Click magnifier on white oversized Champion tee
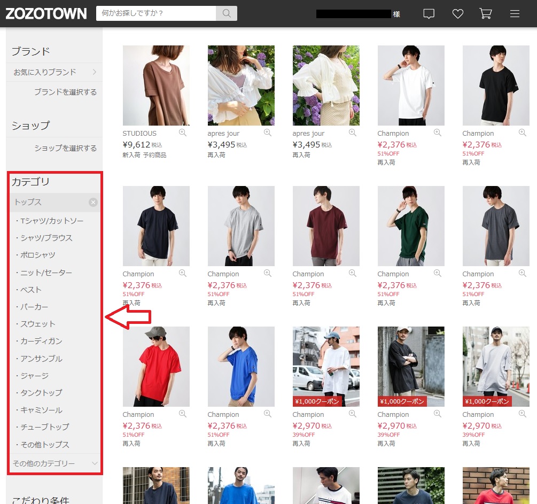Screen dimensions: 537x504 coord(353,414)
